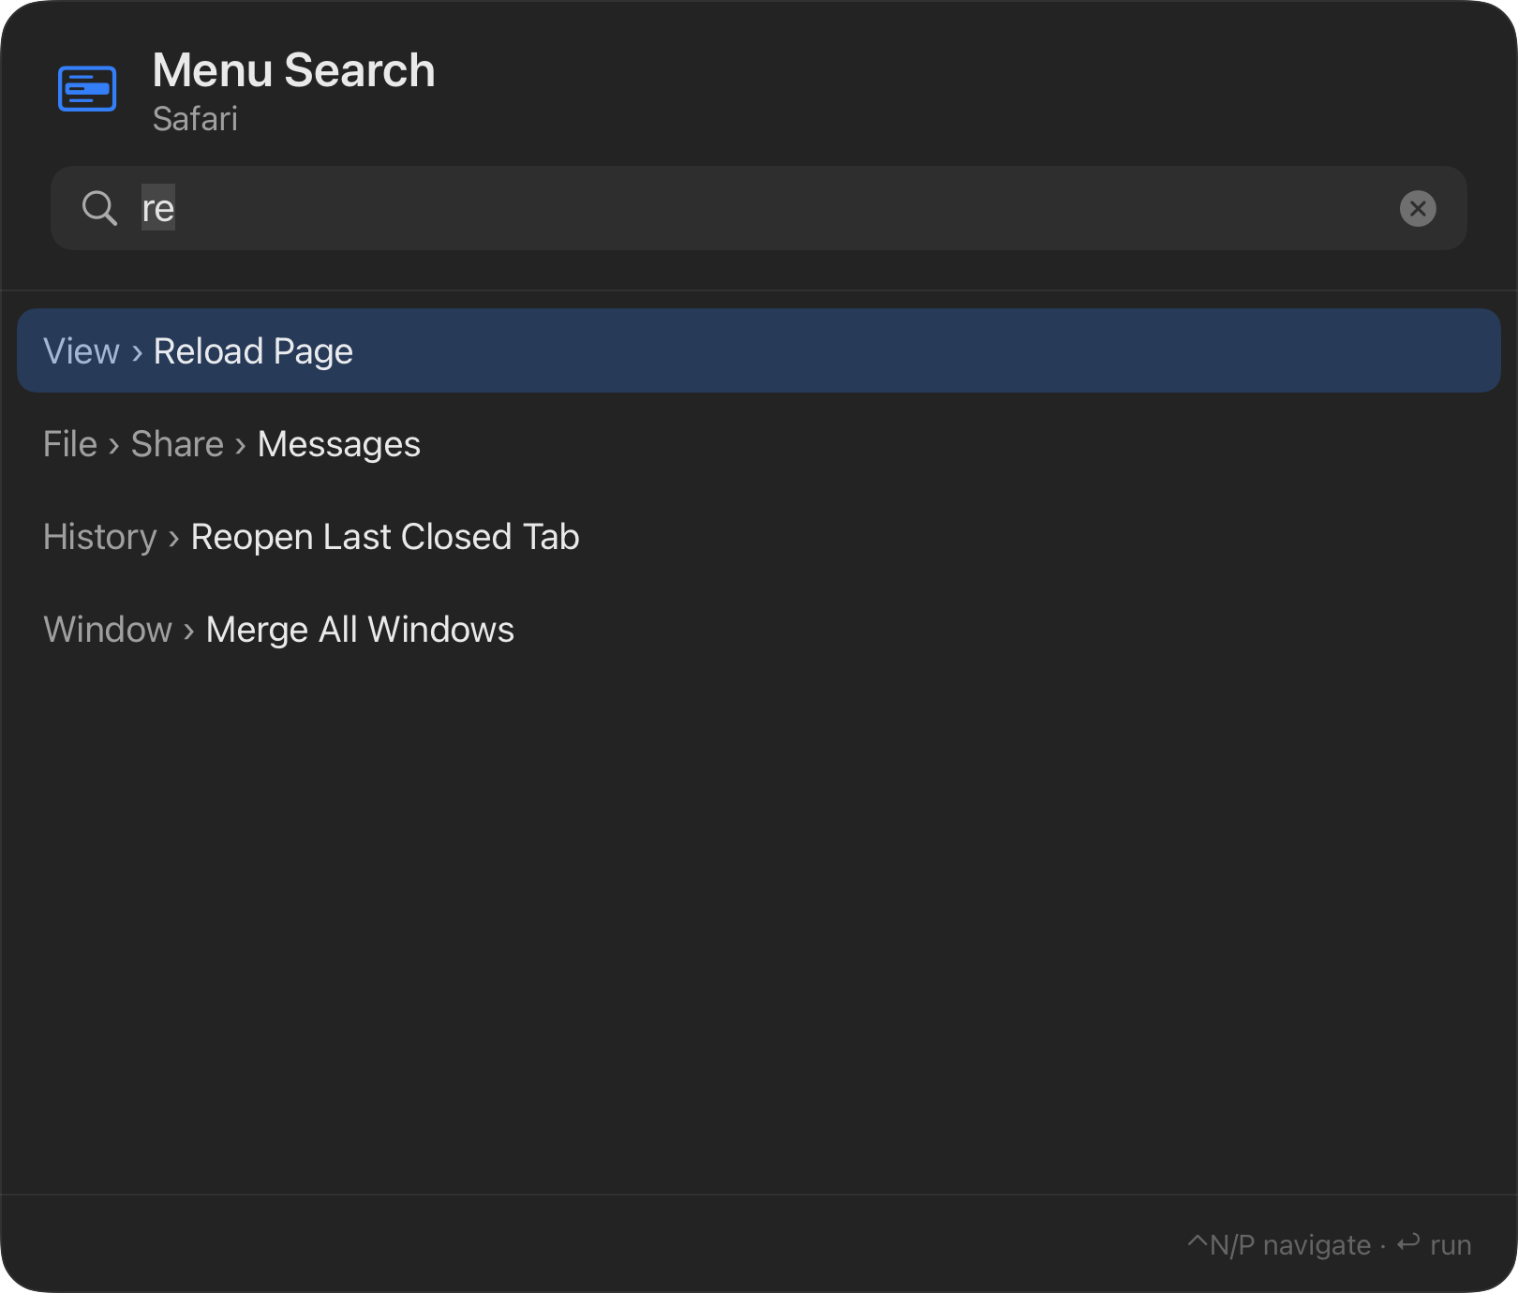The height and width of the screenshot is (1293, 1518).
Task: Clear the search field with the X button
Action: click(1418, 208)
